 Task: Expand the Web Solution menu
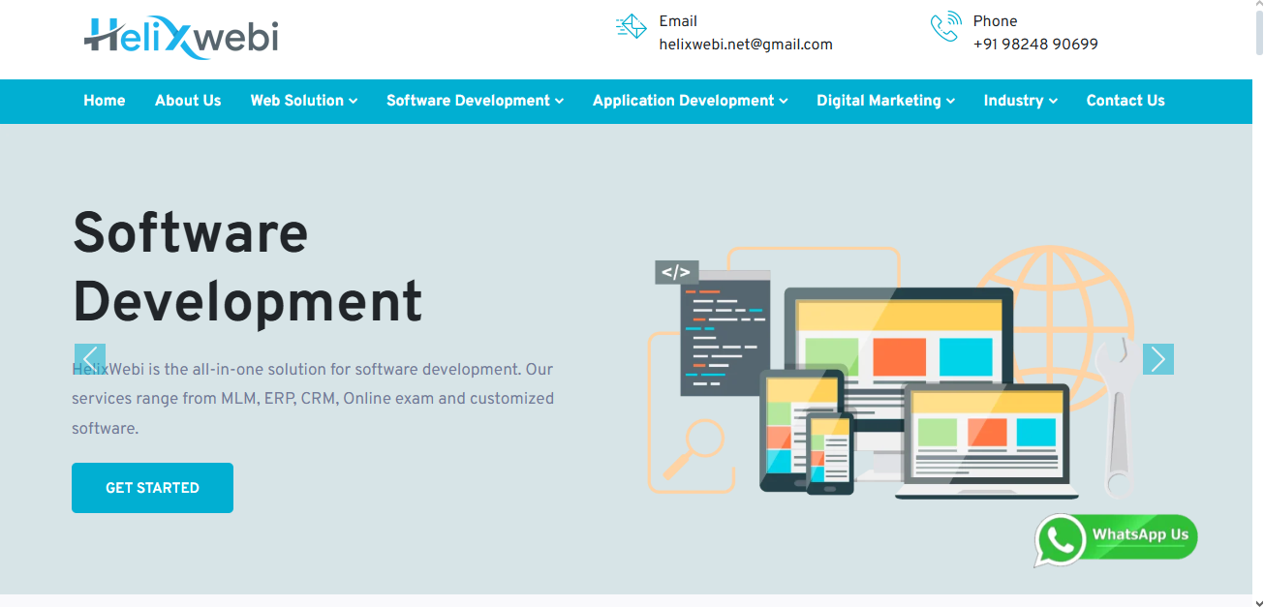(x=304, y=101)
